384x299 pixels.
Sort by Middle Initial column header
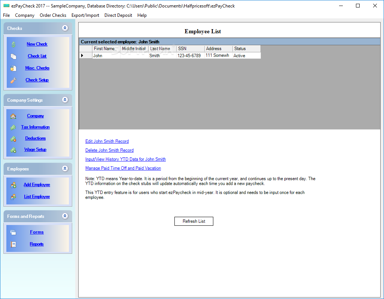tap(134, 49)
